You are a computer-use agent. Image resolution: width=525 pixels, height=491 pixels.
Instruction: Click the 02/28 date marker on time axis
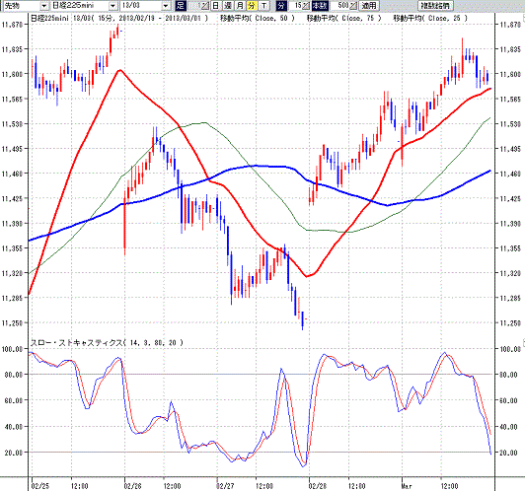pos(318,486)
